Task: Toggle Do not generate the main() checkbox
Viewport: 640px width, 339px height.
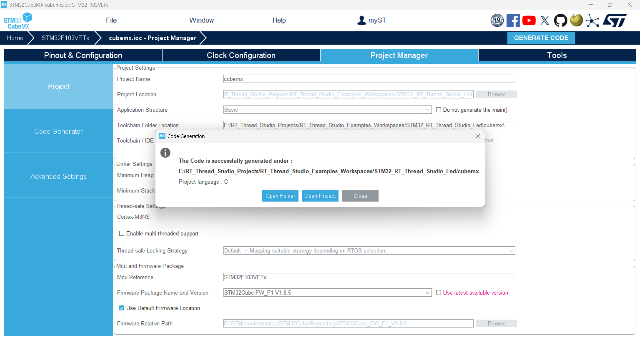Action: click(439, 110)
